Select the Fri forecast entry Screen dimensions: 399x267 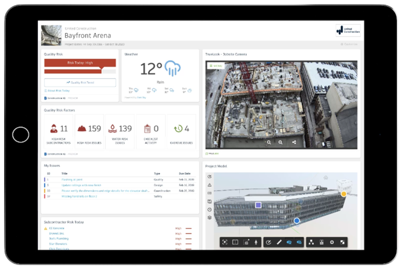point(152,90)
